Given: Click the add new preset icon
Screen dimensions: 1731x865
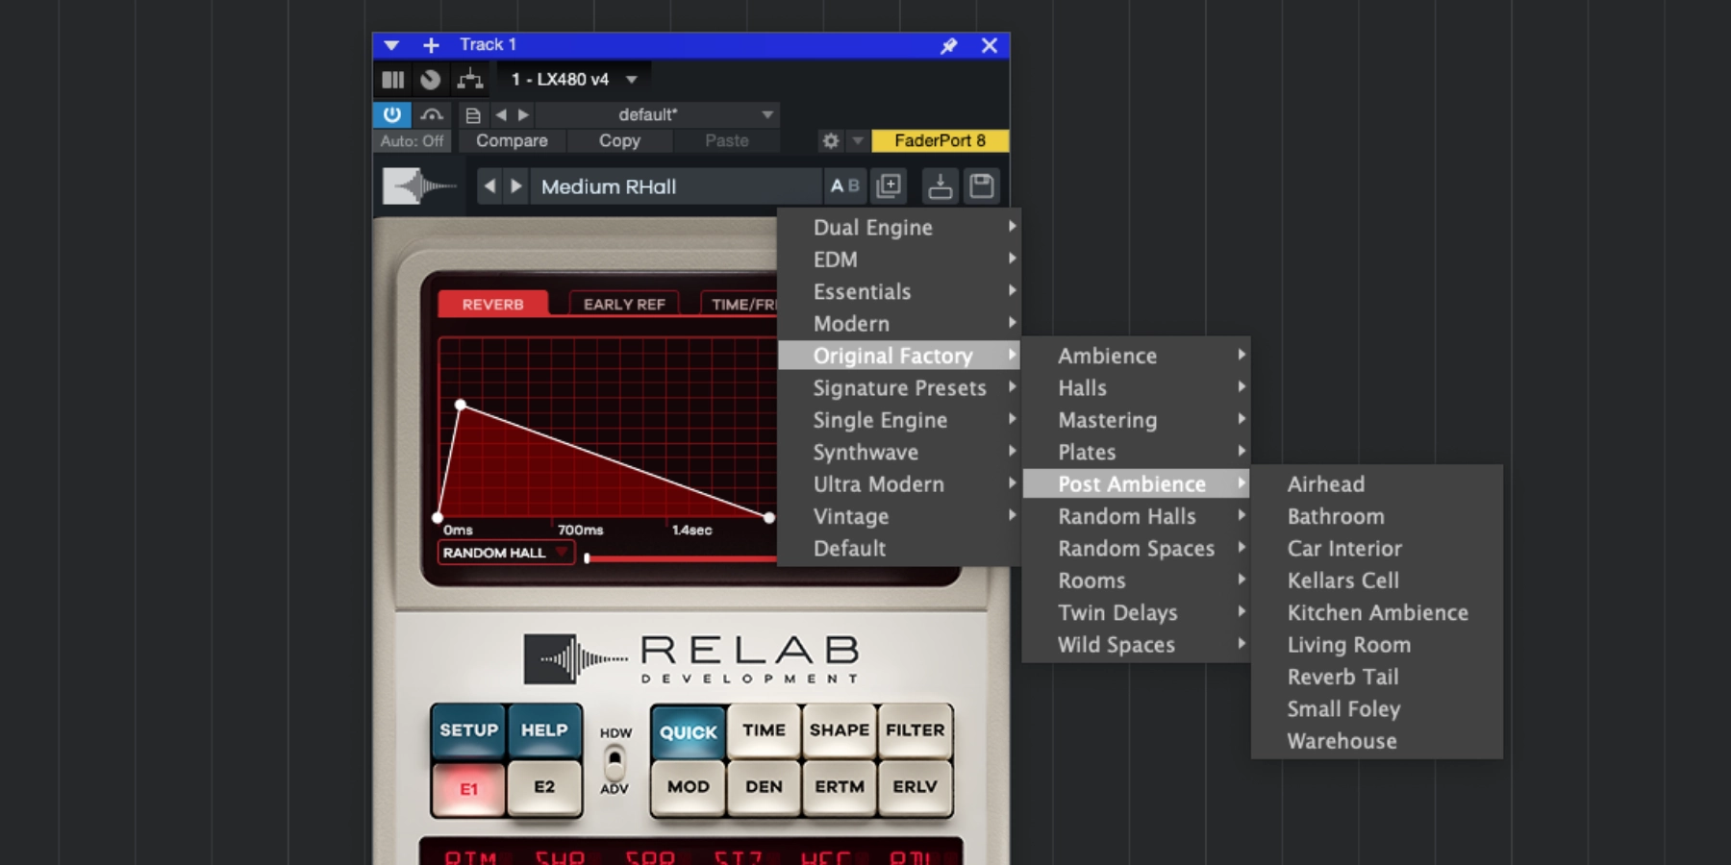Looking at the screenshot, I should click(x=890, y=186).
